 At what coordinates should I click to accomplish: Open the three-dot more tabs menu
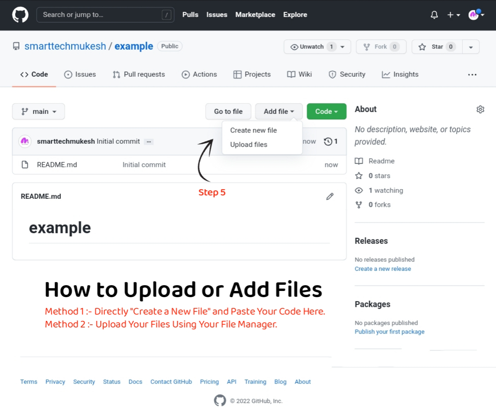point(472,74)
